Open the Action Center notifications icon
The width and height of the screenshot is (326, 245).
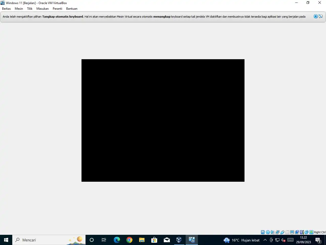point(318,240)
